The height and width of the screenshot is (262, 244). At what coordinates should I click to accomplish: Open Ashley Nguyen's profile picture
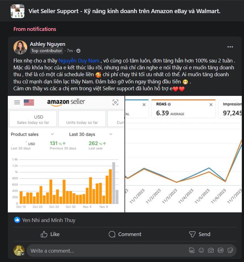pos(20,47)
